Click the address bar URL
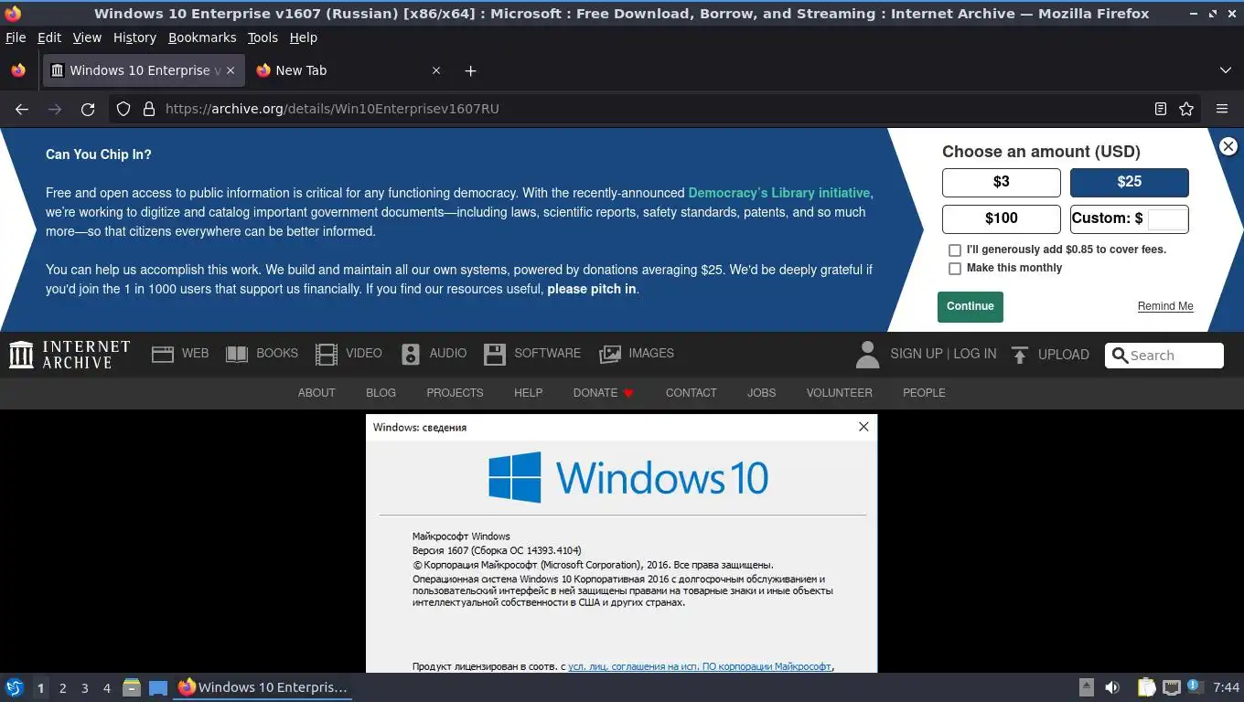1244x702 pixels. (x=332, y=109)
